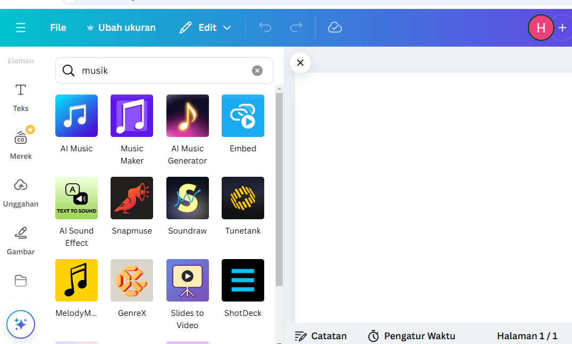
Task: Click the app list scrollbar
Action: tap(280, 190)
